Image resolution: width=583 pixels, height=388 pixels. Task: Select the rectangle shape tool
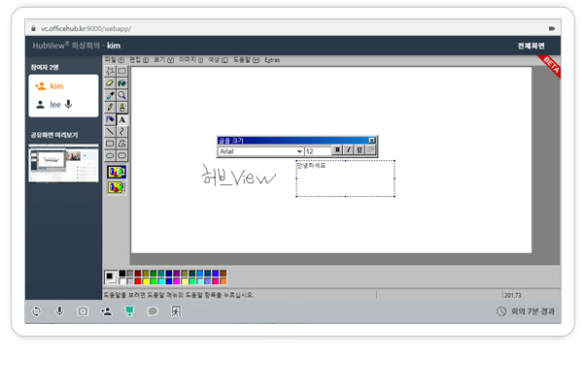pos(110,144)
